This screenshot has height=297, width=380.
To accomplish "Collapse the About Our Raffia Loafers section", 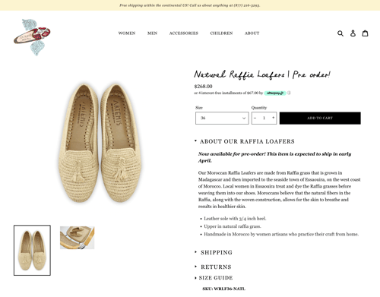I will point(245,141).
